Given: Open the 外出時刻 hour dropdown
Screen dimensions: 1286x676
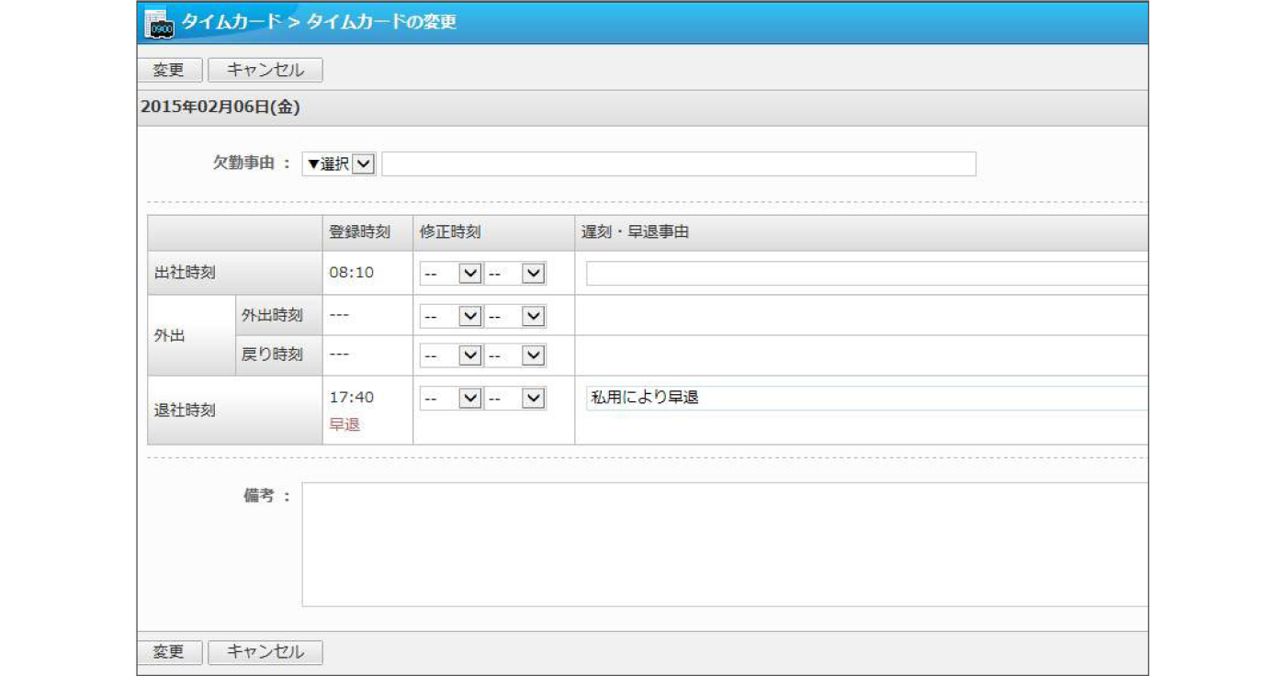Looking at the screenshot, I should point(452,316).
